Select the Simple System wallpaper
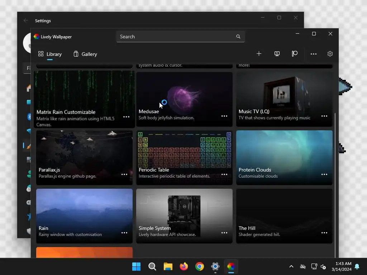The image size is (367, 275). 185,216
